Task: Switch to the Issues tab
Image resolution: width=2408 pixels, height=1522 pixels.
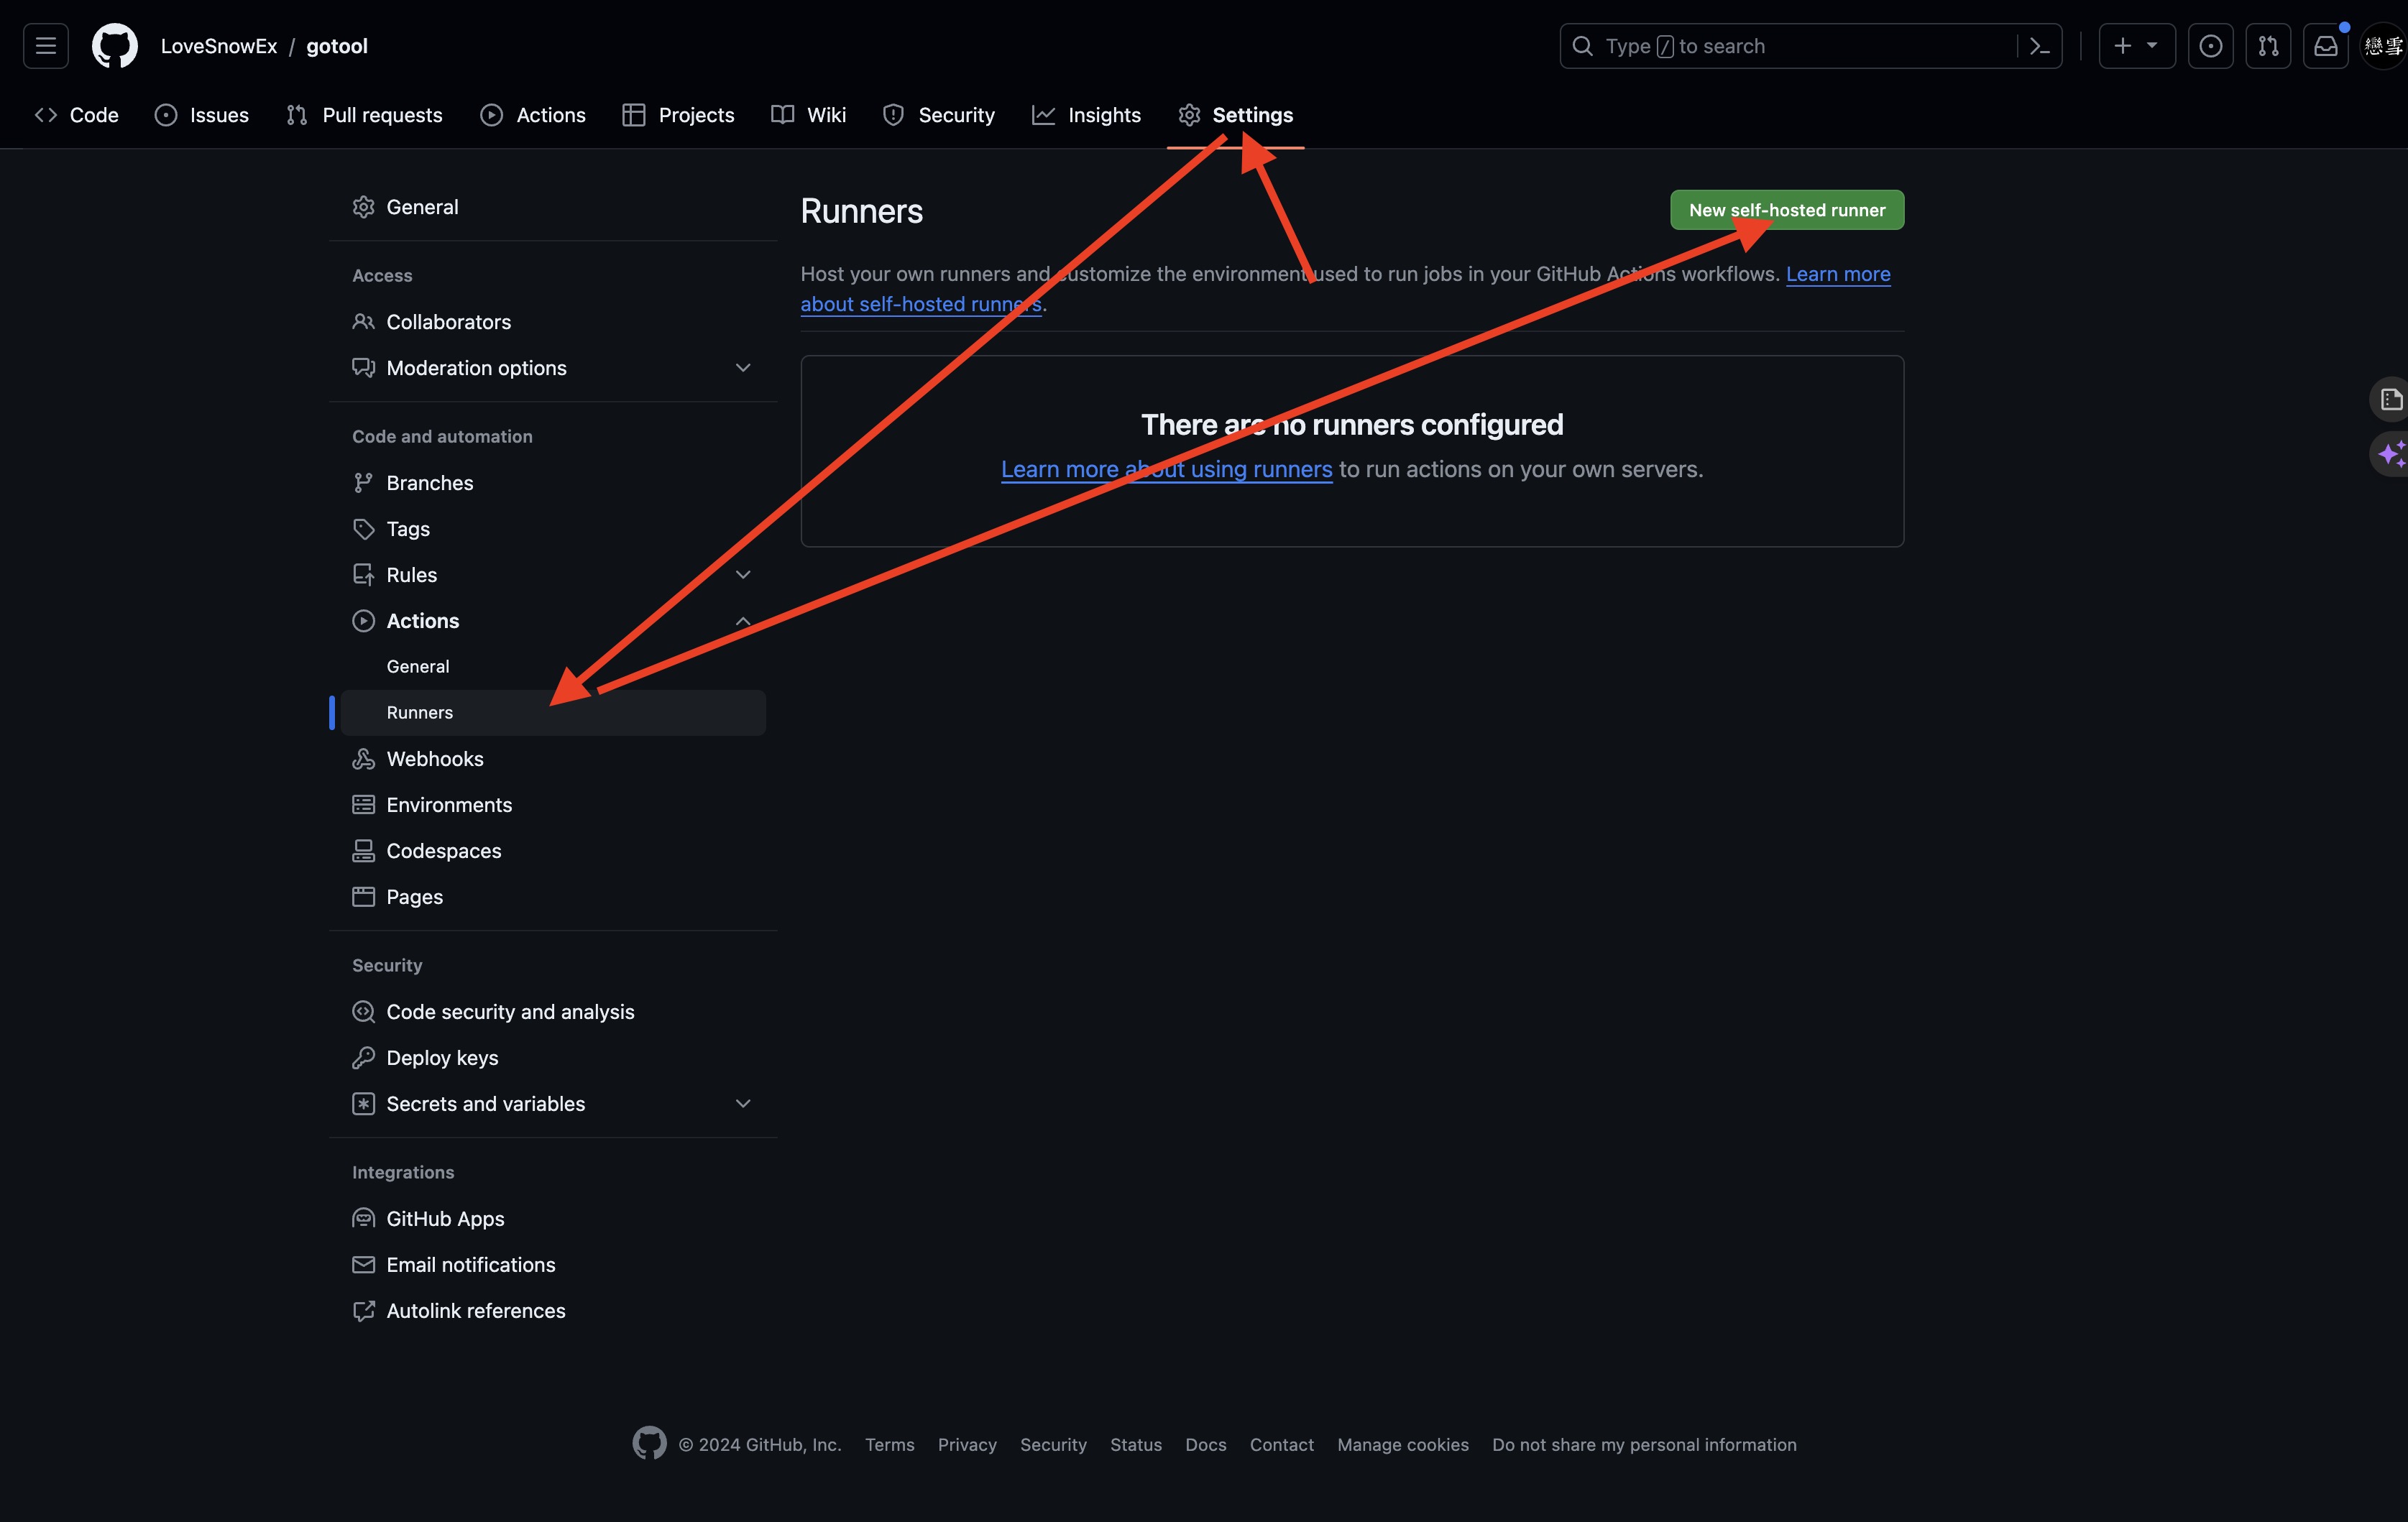Action: coord(202,115)
